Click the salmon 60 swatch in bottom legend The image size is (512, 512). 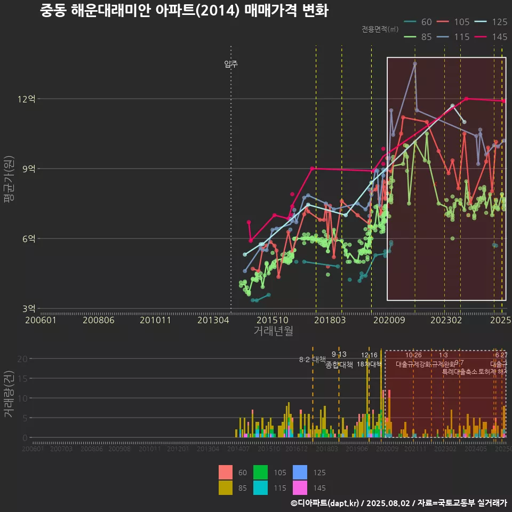(x=225, y=472)
